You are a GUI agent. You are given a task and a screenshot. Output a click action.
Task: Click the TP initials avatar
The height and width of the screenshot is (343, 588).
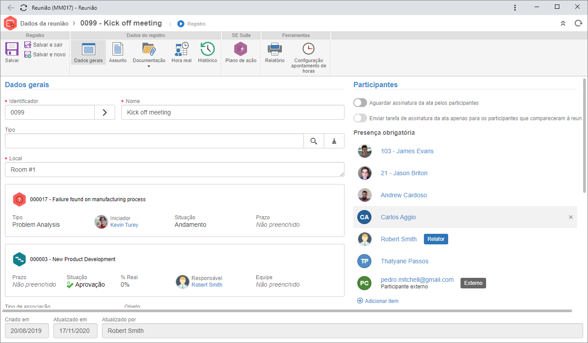364,261
